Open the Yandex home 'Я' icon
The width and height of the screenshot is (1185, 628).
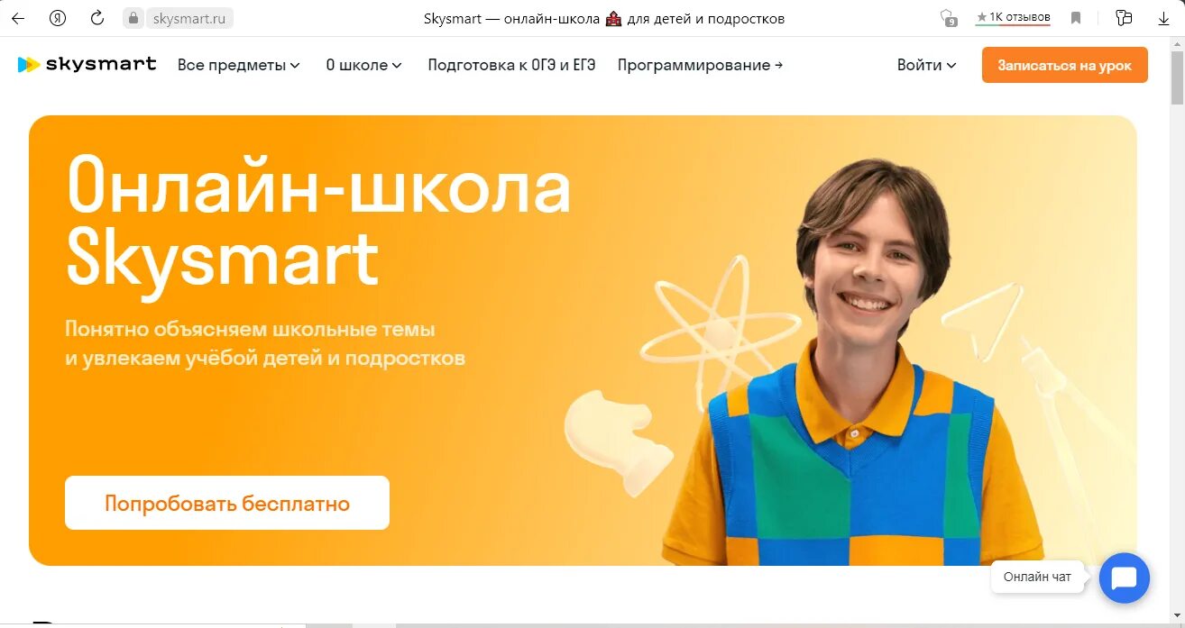[58, 18]
